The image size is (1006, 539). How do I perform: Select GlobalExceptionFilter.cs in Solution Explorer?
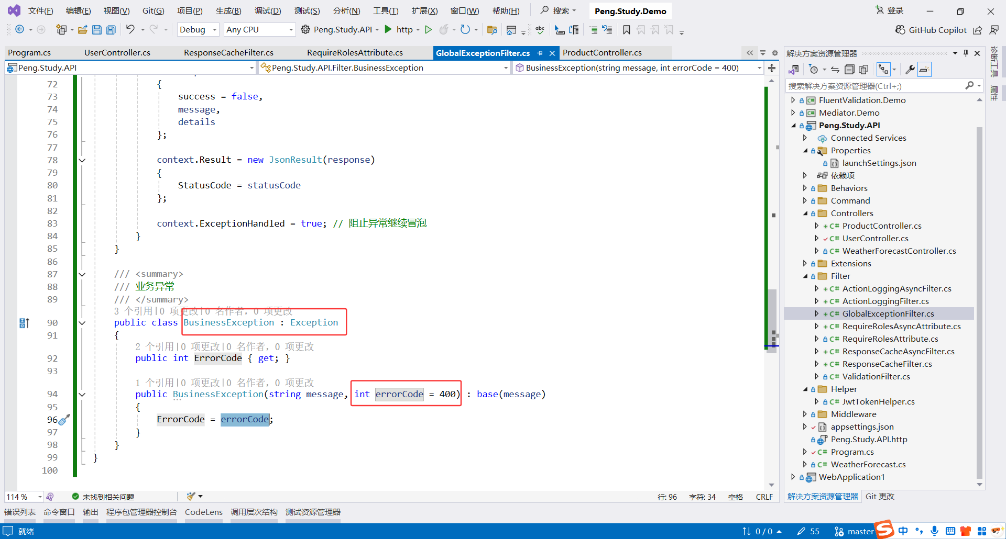tap(888, 314)
